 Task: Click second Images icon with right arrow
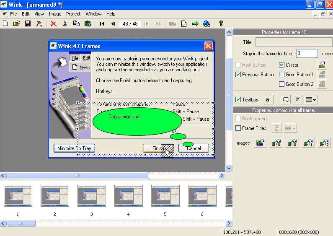click(x=276, y=143)
